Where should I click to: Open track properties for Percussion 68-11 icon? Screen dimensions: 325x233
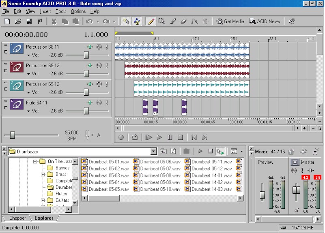tap(17, 49)
